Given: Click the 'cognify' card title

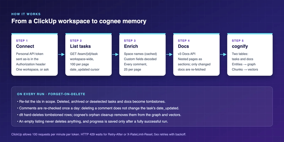Looking at the screenshot, I should (x=240, y=47).
